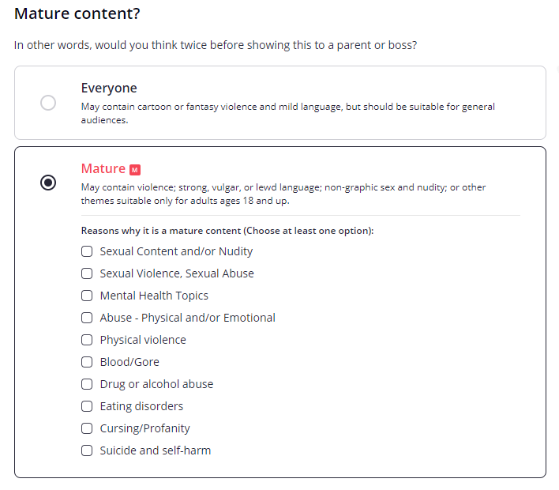Viewport: 559px width, 490px height.
Task: Select the Everyone radio button
Action: 48,103
